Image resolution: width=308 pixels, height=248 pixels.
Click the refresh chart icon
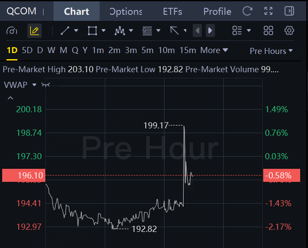click(x=247, y=11)
